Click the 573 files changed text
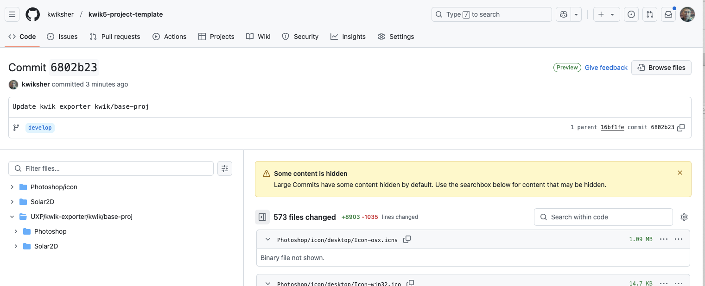705x286 pixels. click(x=305, y=217)
